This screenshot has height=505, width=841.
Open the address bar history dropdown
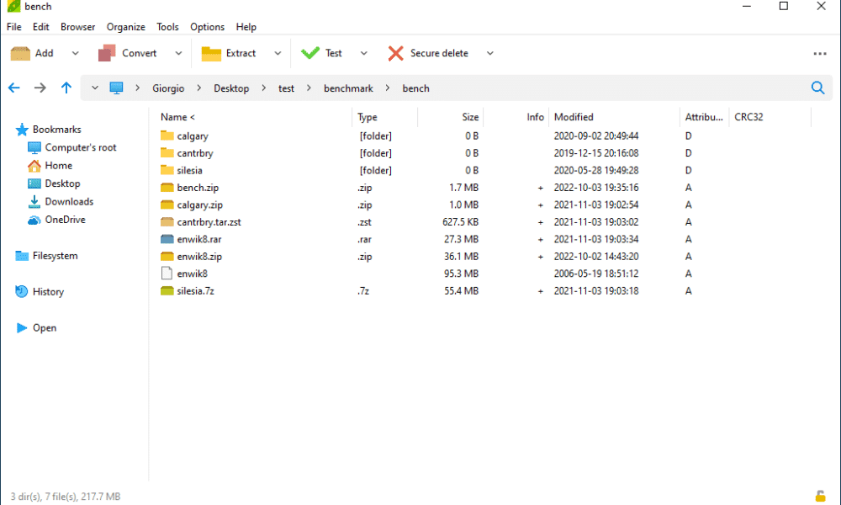pos(94,88)
